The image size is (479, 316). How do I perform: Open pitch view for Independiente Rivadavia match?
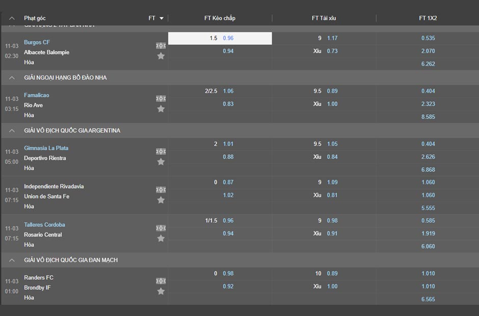click(x=161, y=190)
